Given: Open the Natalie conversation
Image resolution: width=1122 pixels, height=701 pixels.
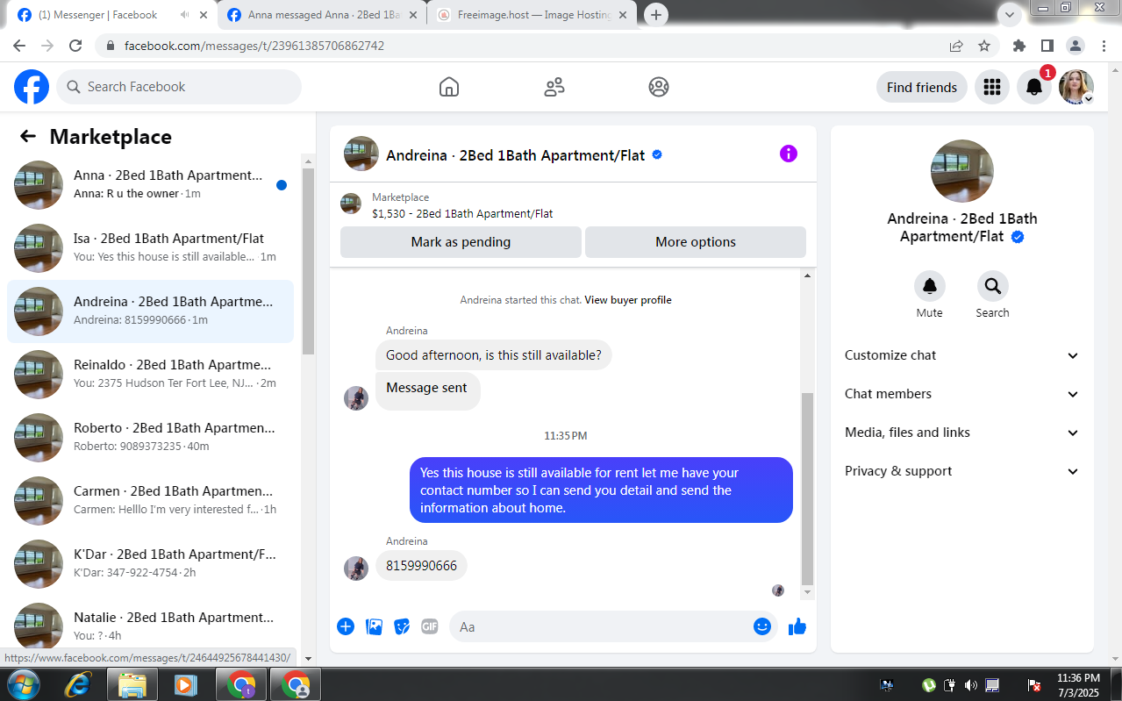Looking at the screenshot, I should [x=150, y=623].
